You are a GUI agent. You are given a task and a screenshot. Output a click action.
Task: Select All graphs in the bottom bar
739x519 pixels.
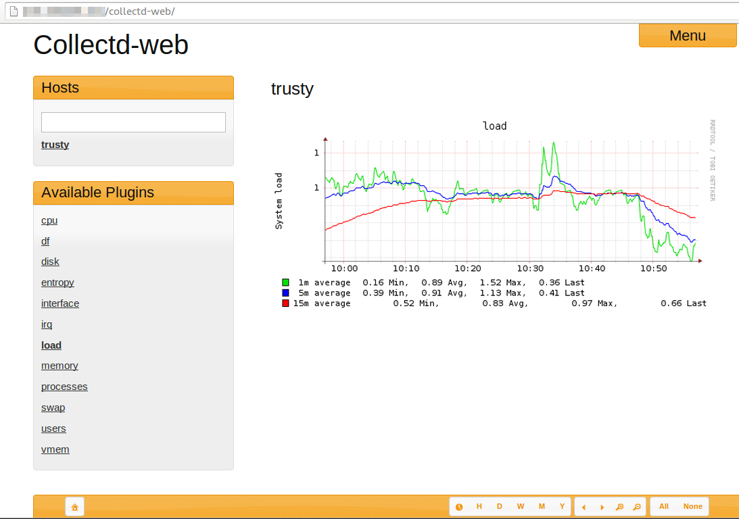click(663, 507)
